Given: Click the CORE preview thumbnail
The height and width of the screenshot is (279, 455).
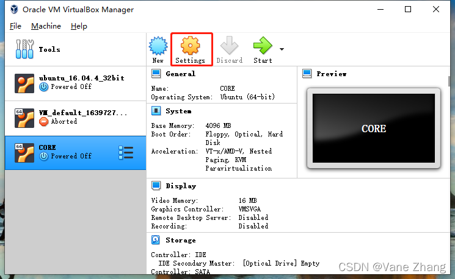Looking at the screenshot, I should [374, 128].
